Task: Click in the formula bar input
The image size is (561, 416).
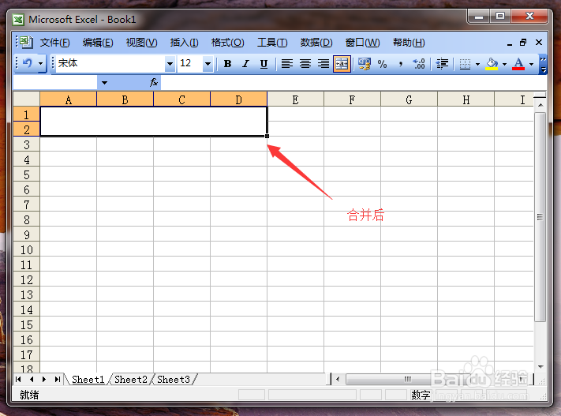Action: (x=353, y=83)
